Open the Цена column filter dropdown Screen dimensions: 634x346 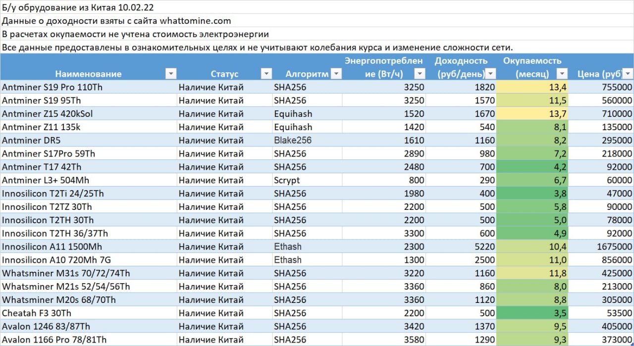click(628, 74)
